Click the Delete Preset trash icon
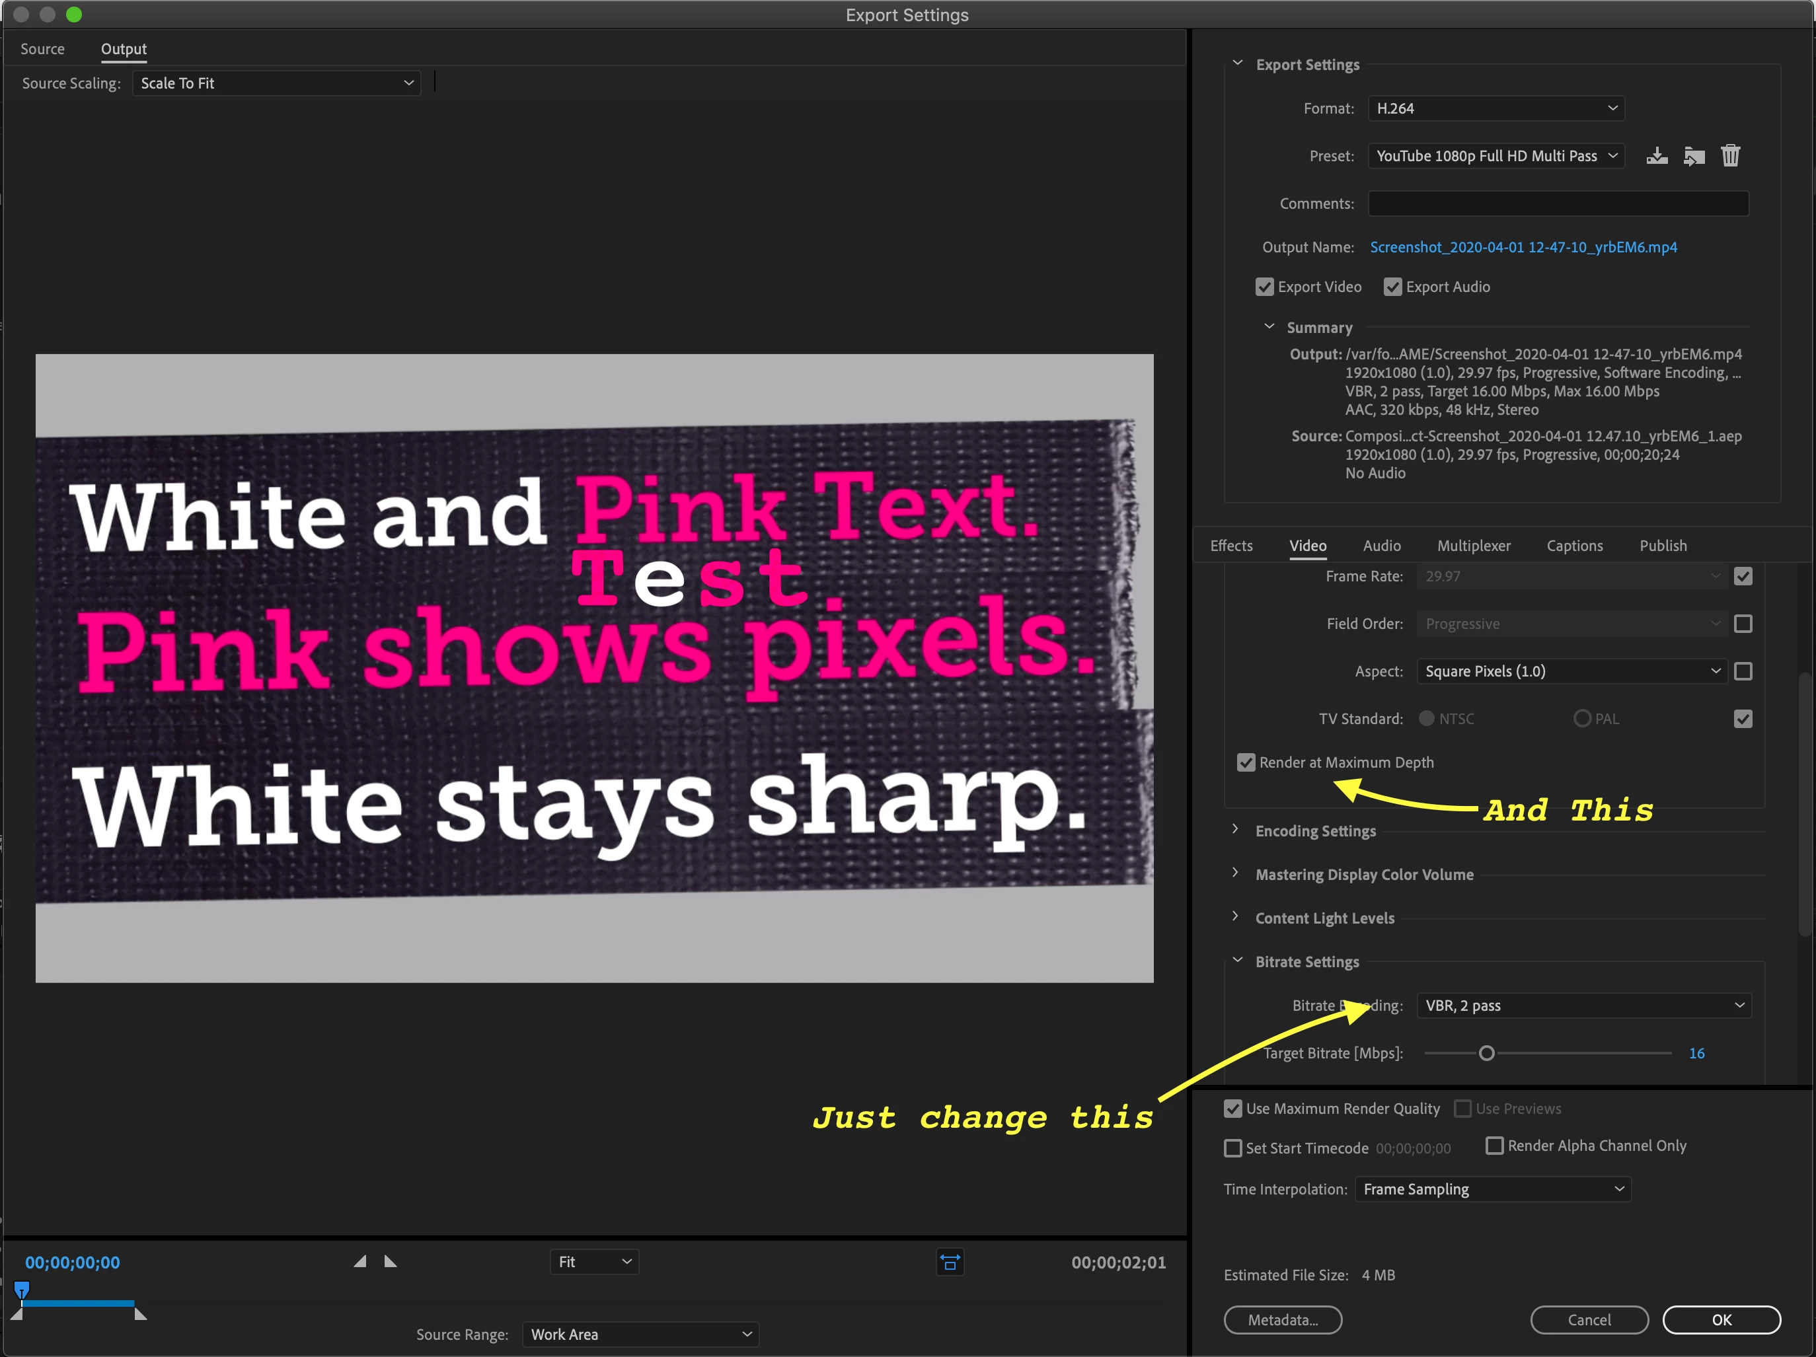Image resolution: width=1816 pixels, height=1357 pixels. coord(1730,156)
